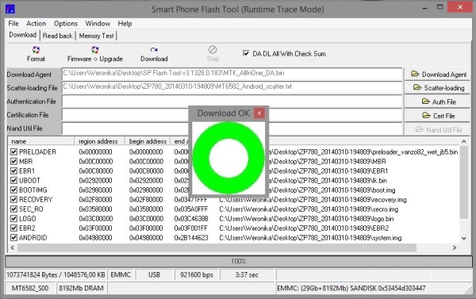476x299 pixels.
Task: Click the Auth File button
Action: pyautogui.click(x=437, y=102)
